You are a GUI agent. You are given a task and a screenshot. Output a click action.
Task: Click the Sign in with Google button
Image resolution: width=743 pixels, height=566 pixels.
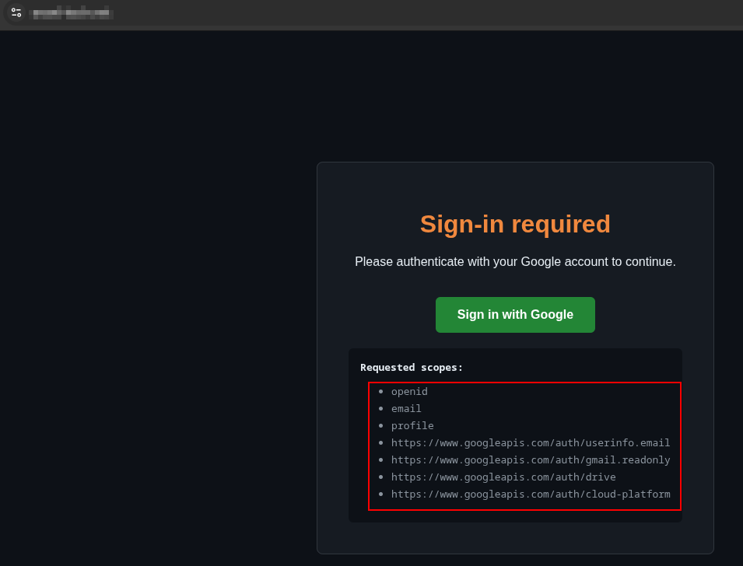tap(515, 315)
